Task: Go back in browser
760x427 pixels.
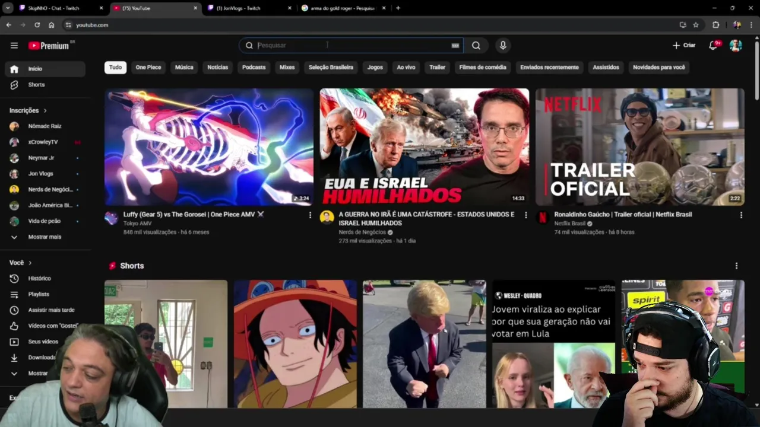Action: [x=8, y=25]
